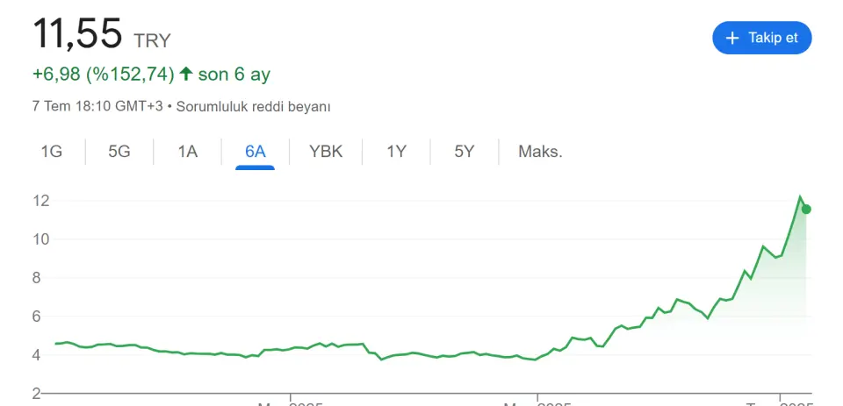Click the green endpoint dot on chart
Screen dimensions: 843x406
806,210
